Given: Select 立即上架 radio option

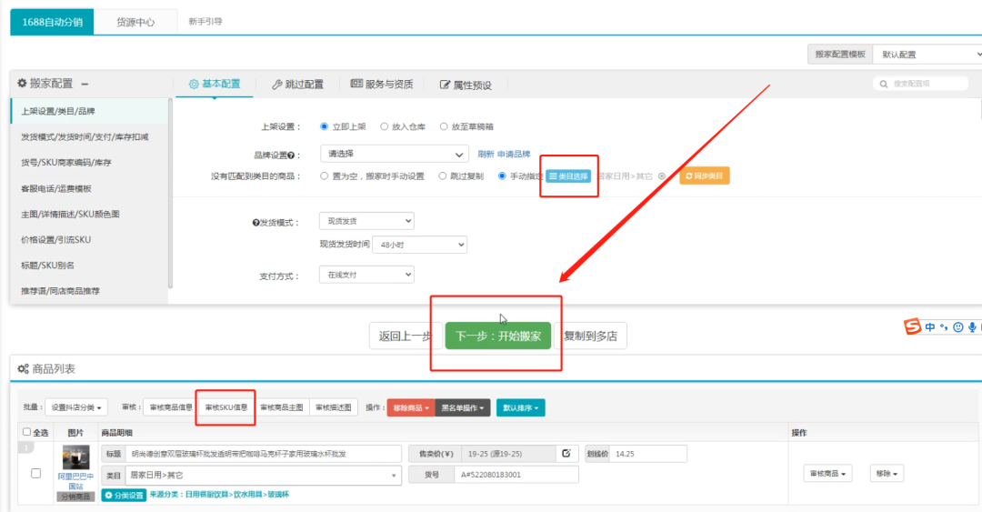Looking at the screenshot, I should pyautogui.click(x=324, y=126).
